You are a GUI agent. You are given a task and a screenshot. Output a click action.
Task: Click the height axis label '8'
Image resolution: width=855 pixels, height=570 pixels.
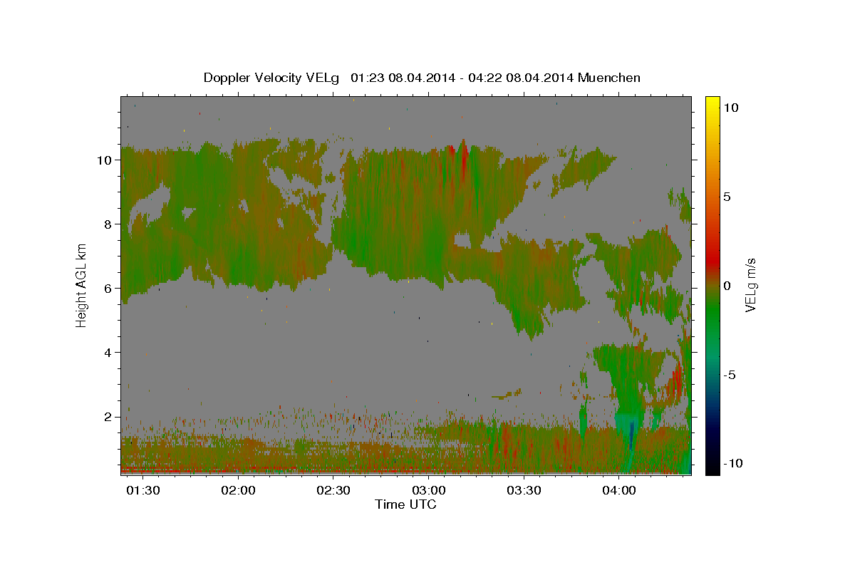coord(108,224)
